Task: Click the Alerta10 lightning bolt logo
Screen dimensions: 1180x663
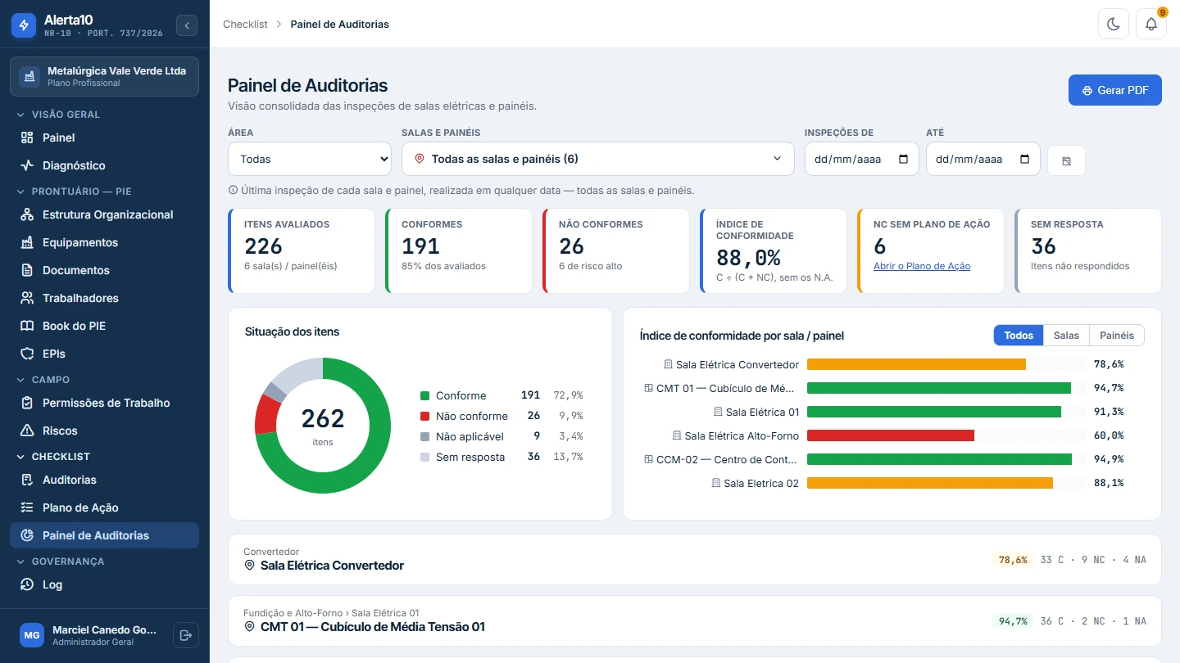Action: [24, 25]
